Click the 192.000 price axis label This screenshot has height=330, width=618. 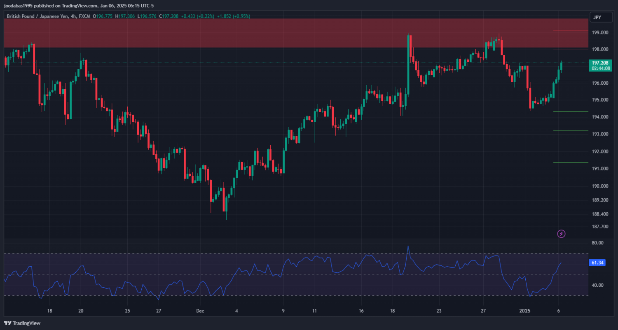coord(600,151)
